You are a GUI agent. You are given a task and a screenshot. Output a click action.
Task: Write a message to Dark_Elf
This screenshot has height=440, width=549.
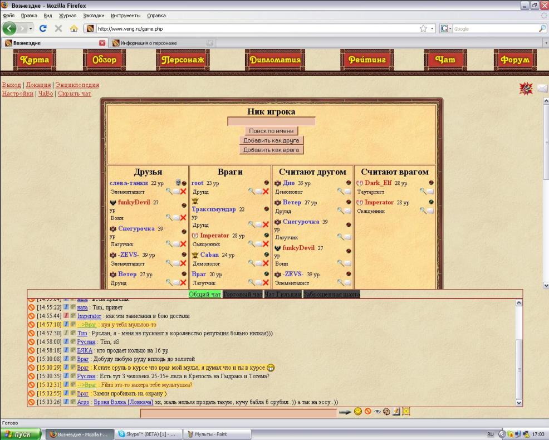(x=430, y=192)
